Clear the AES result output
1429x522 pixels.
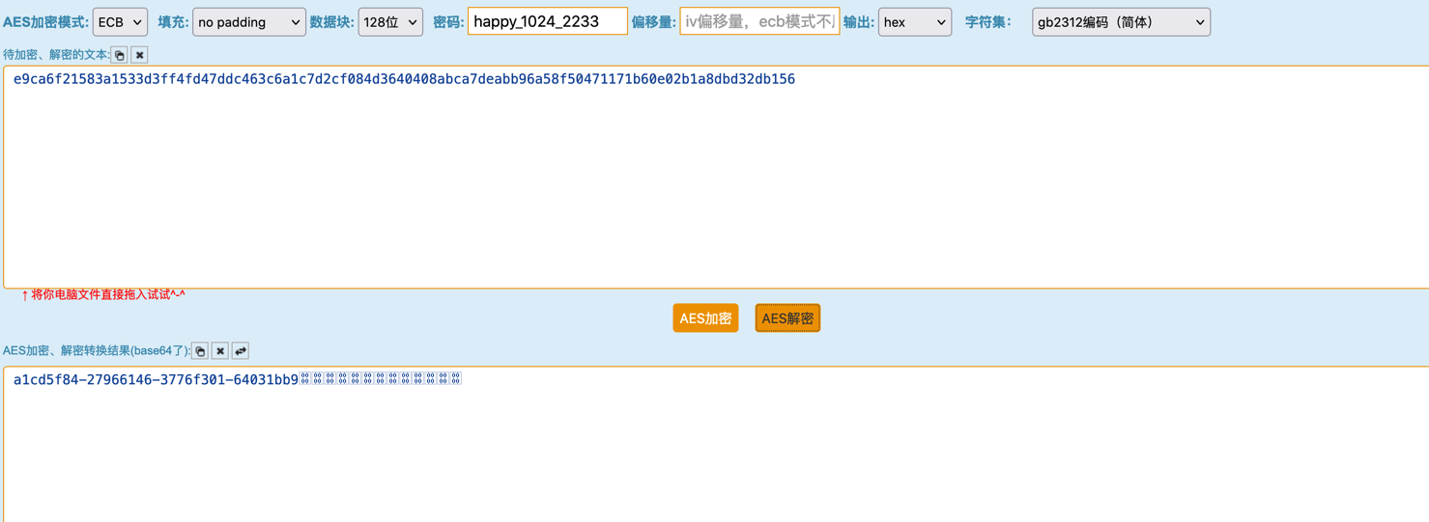220,351
